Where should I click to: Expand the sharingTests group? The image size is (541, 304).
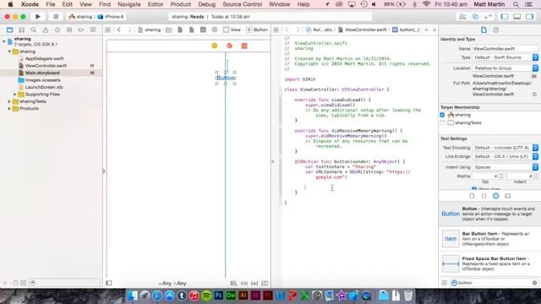9,101
